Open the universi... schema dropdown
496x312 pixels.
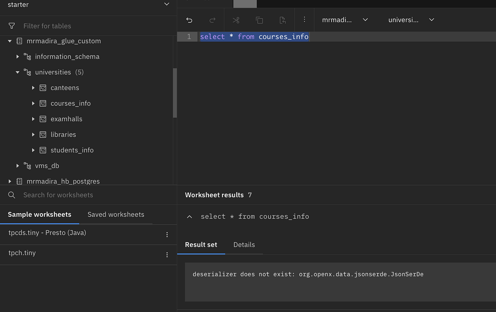pos(411,20)
